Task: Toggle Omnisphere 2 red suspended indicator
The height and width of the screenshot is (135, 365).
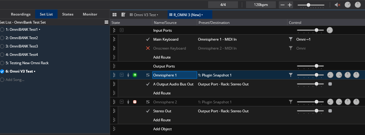Action: (x=135, y=102)
